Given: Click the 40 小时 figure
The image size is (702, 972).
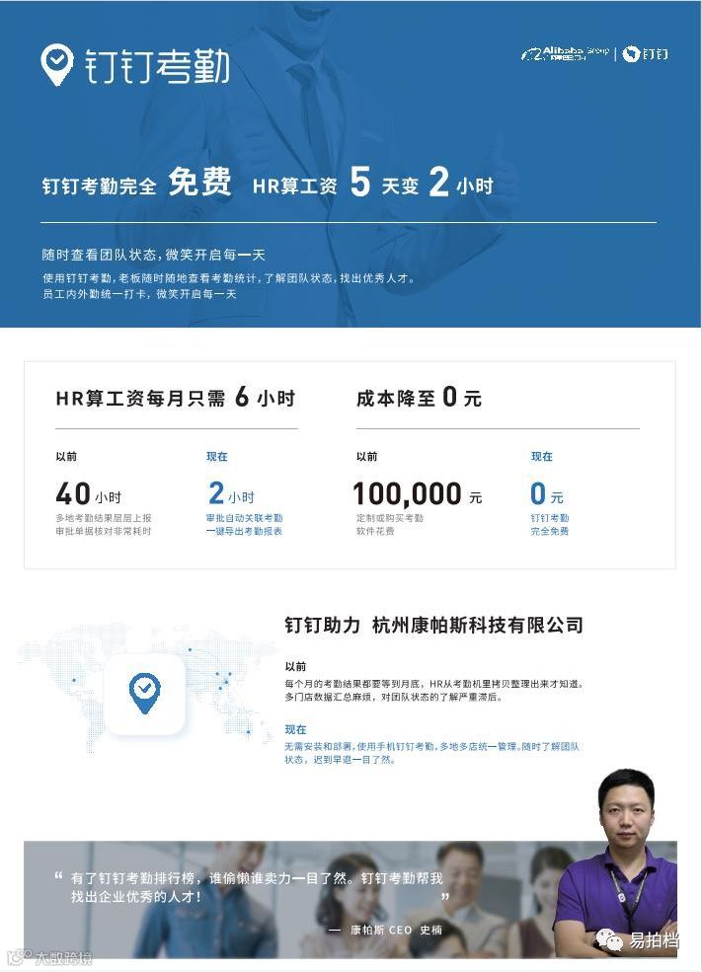Looking at the screenshot, I should point(89,494).
